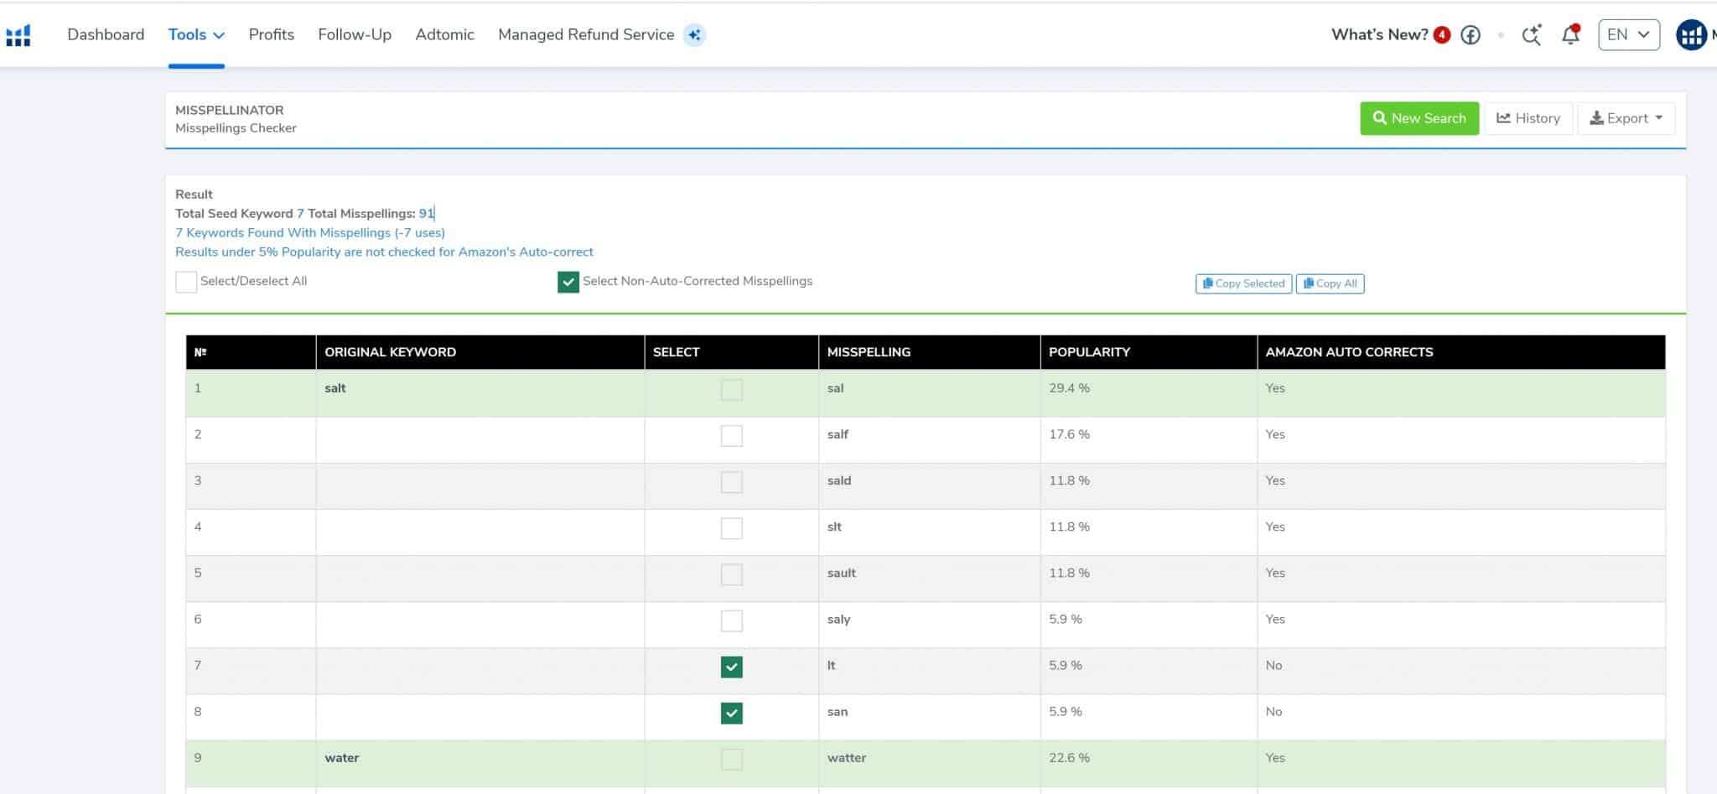The width and height of the screenshot is (1717, 794).
Task: Open the EN language dropdown
Action: tap(1629, 35)
